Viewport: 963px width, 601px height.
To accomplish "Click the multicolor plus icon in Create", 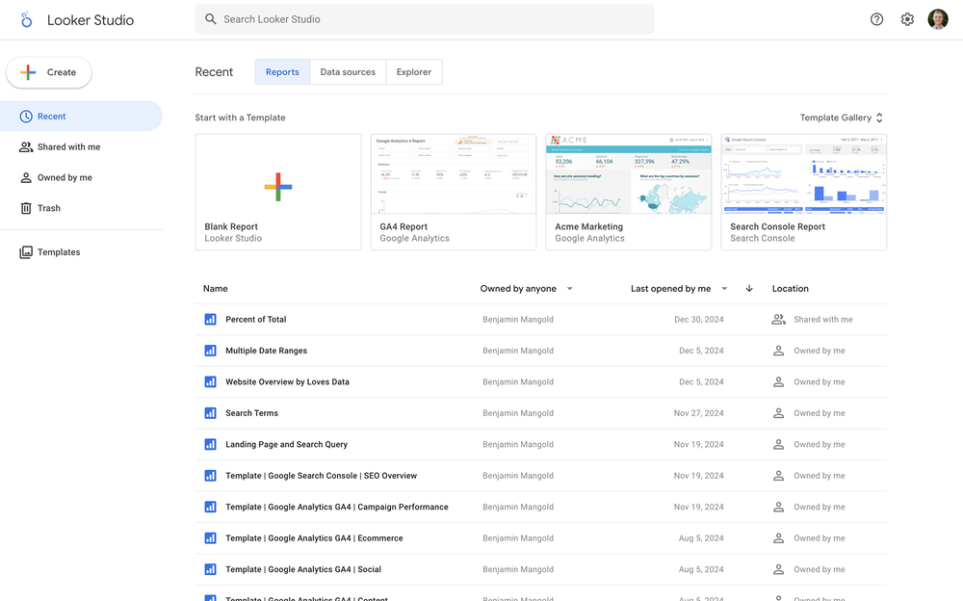I will tap(28, 72).
